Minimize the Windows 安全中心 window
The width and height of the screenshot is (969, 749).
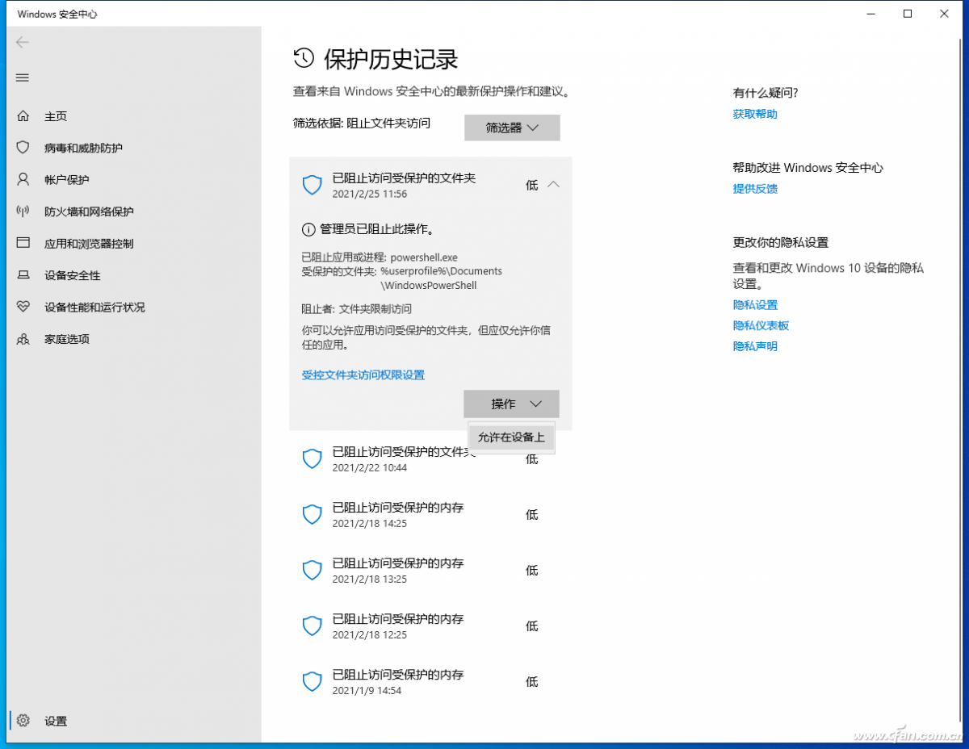pos(870,14)
